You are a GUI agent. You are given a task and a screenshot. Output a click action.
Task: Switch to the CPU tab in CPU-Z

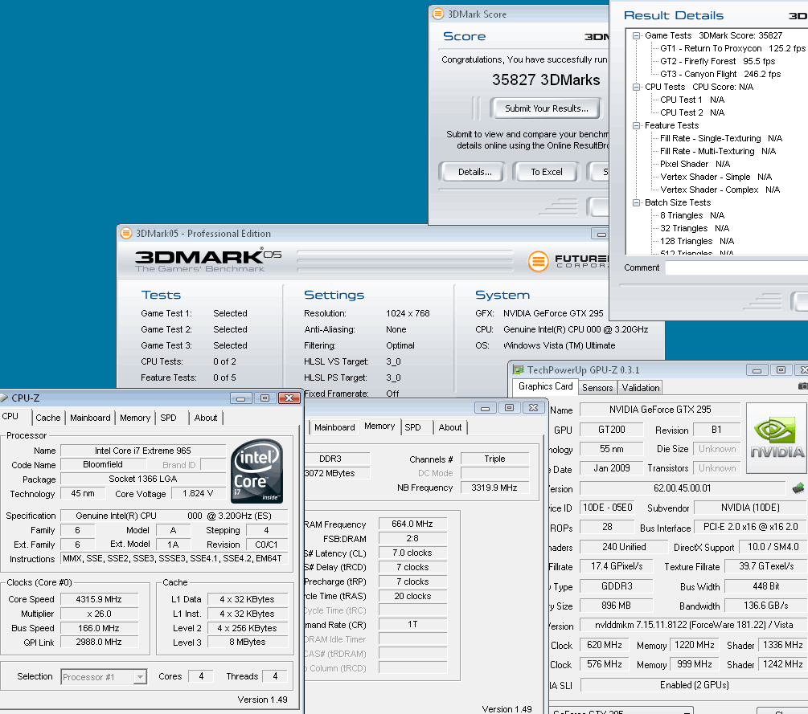pyautogui.click(x=10, y=417)
